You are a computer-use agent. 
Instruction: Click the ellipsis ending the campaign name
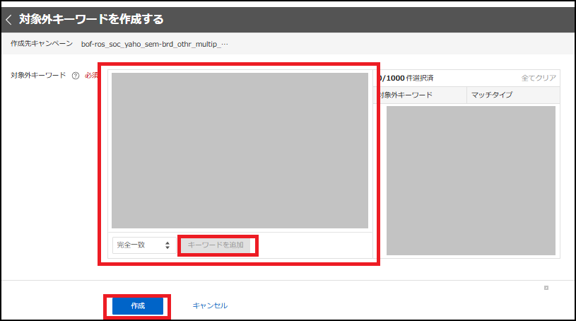(x=225, y=44)
